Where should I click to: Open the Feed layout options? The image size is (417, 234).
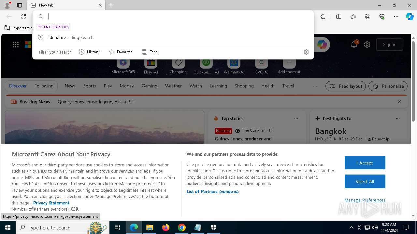coord(345,86)
